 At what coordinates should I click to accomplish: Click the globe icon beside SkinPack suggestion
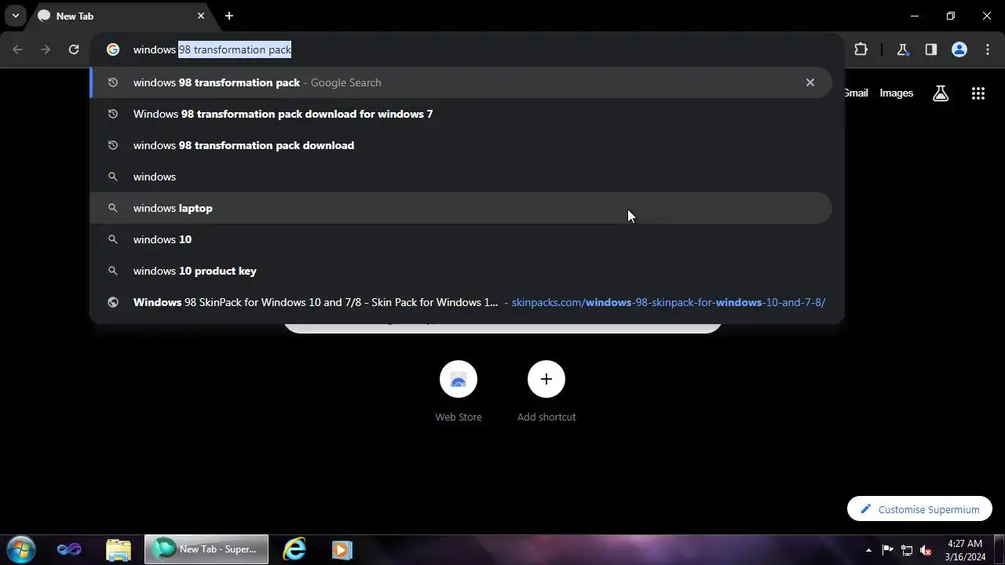(113, 302)
